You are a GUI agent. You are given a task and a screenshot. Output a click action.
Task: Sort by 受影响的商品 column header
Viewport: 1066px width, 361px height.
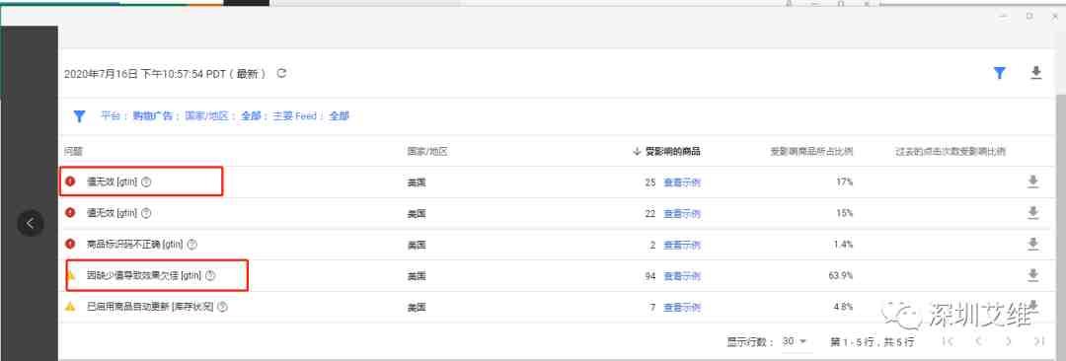click(667, 152)
